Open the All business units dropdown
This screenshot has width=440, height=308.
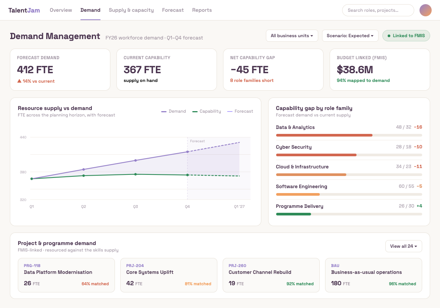292,36
